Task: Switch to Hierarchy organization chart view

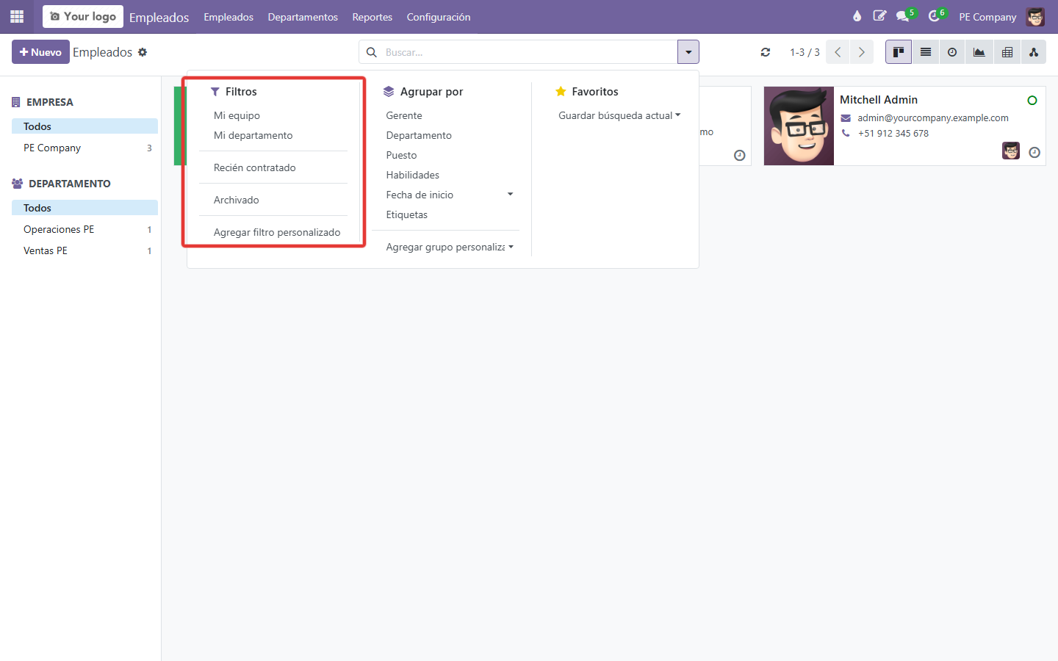Action: point(1034,52)
